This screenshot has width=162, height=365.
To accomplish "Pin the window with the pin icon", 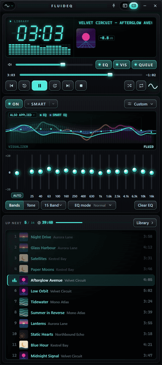I will (114, 5).
